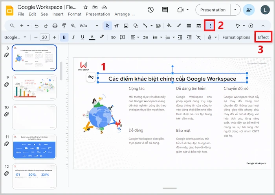Image resolution: width=275 pixels, height=195 pixels.
Task: Open the Format menu
Action: (x=75, y=14)
